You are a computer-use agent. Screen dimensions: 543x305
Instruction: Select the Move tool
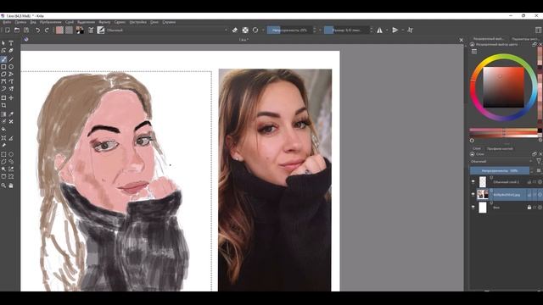11,98
